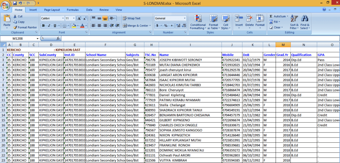
Task: Open Sort & Filter options
Action: click(x=294, y=22)
